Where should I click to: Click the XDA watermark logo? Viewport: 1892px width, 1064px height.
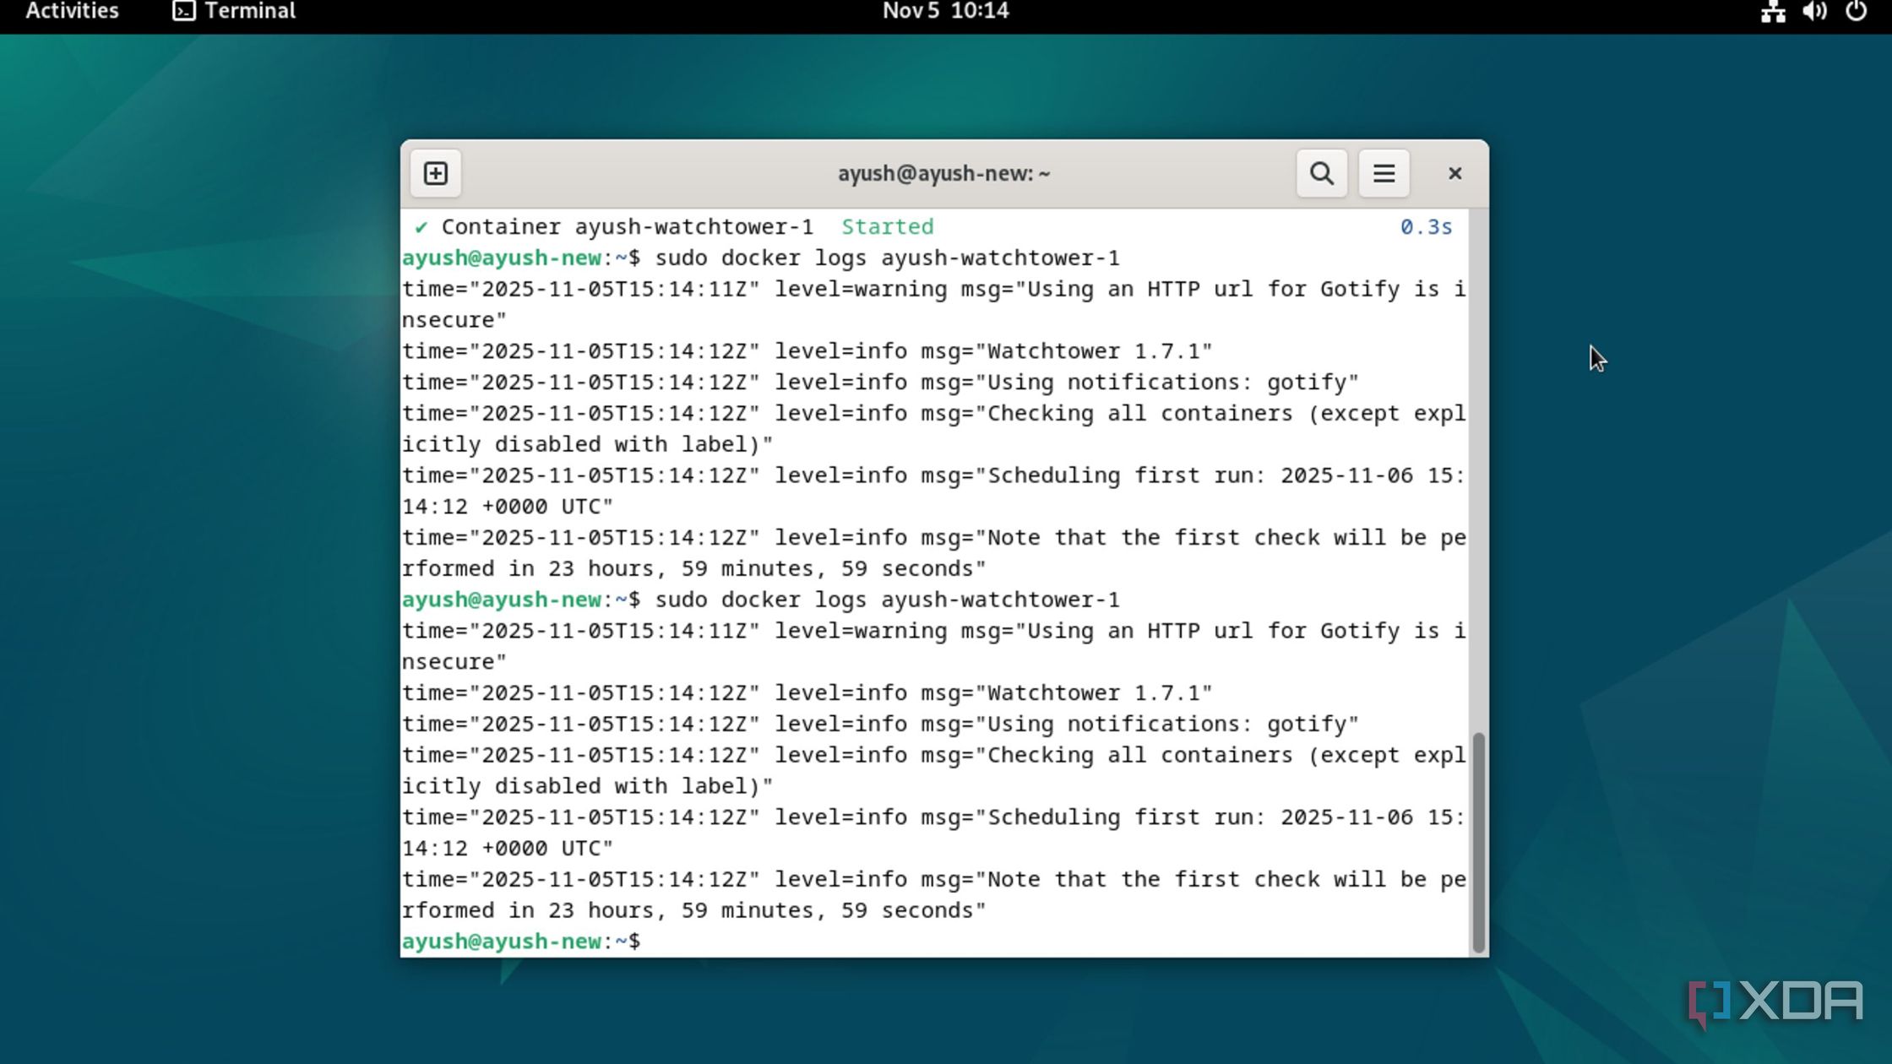pyautogui.click(x=1775, y=1002)
